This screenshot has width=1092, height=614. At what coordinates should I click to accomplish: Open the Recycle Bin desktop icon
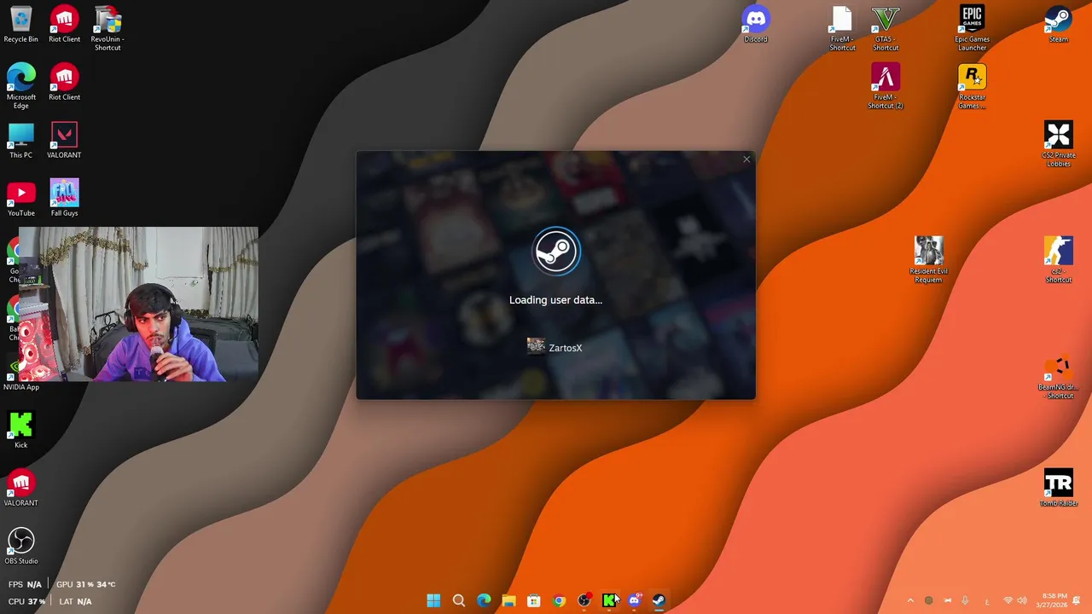(x=20, y=25)
